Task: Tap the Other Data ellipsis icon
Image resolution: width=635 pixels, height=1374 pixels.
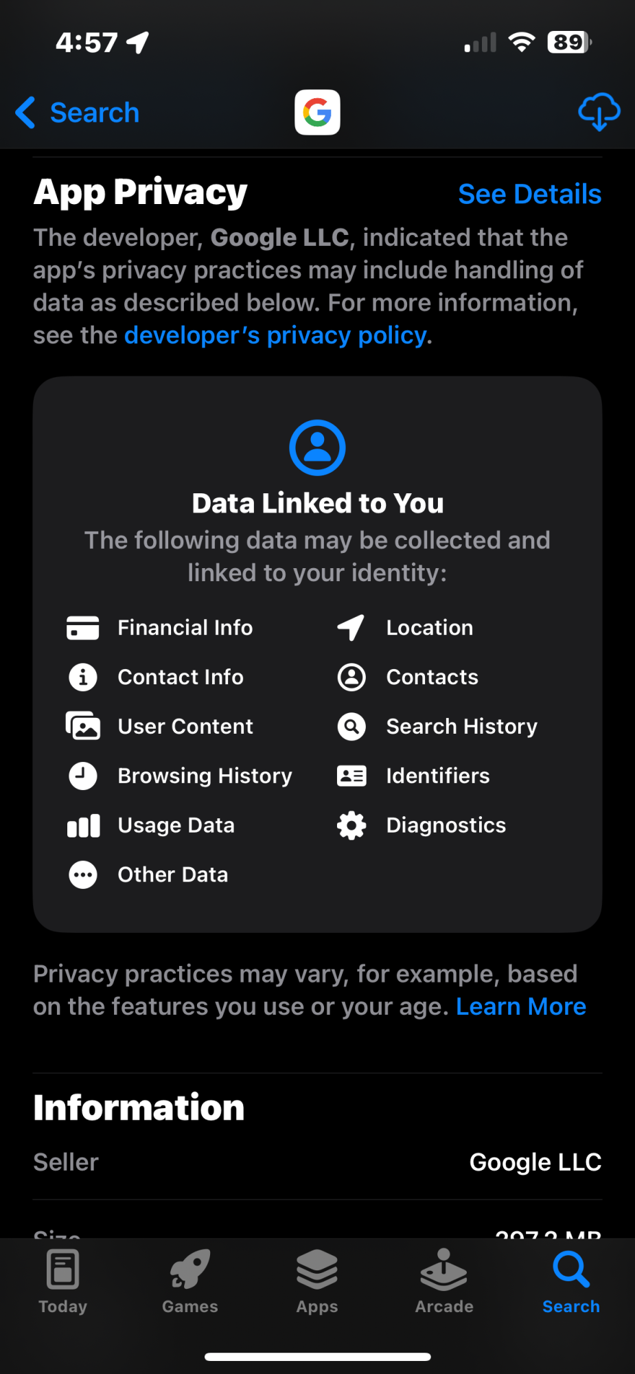Action: (83, 875)
